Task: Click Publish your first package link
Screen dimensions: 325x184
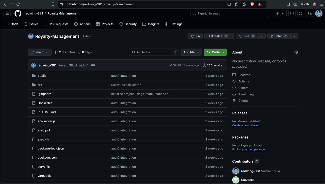Action: 248,149
